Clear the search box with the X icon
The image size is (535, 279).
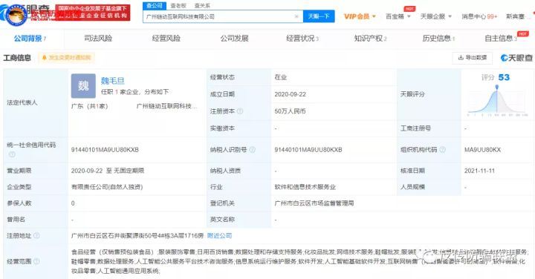click(296, 16)
